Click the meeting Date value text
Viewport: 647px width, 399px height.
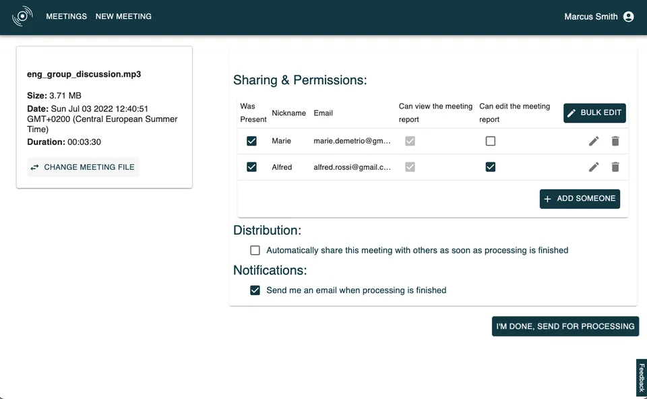pyautogui.click(x=102, y=119)
